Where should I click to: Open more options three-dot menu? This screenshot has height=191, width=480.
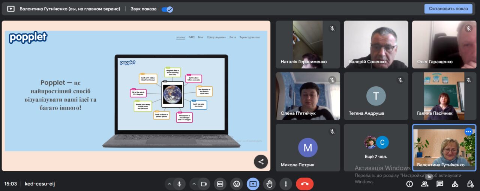click(286, 184)
